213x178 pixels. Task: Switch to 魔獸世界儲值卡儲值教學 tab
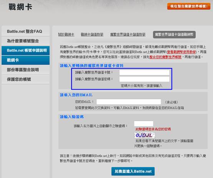(x=128, y=35)
